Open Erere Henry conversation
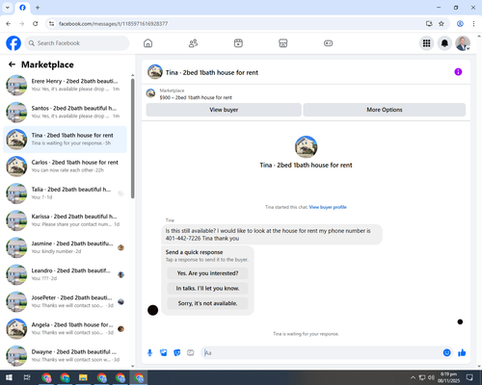This screenshot has height=385, width=482. click(x=65, y=85)
